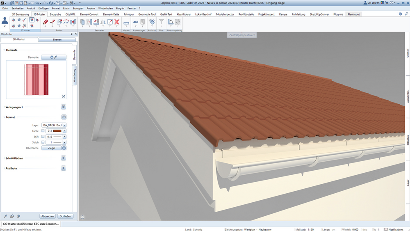Click the Schließen button
Screen dimensions: 410x231
tap(65, 216)
